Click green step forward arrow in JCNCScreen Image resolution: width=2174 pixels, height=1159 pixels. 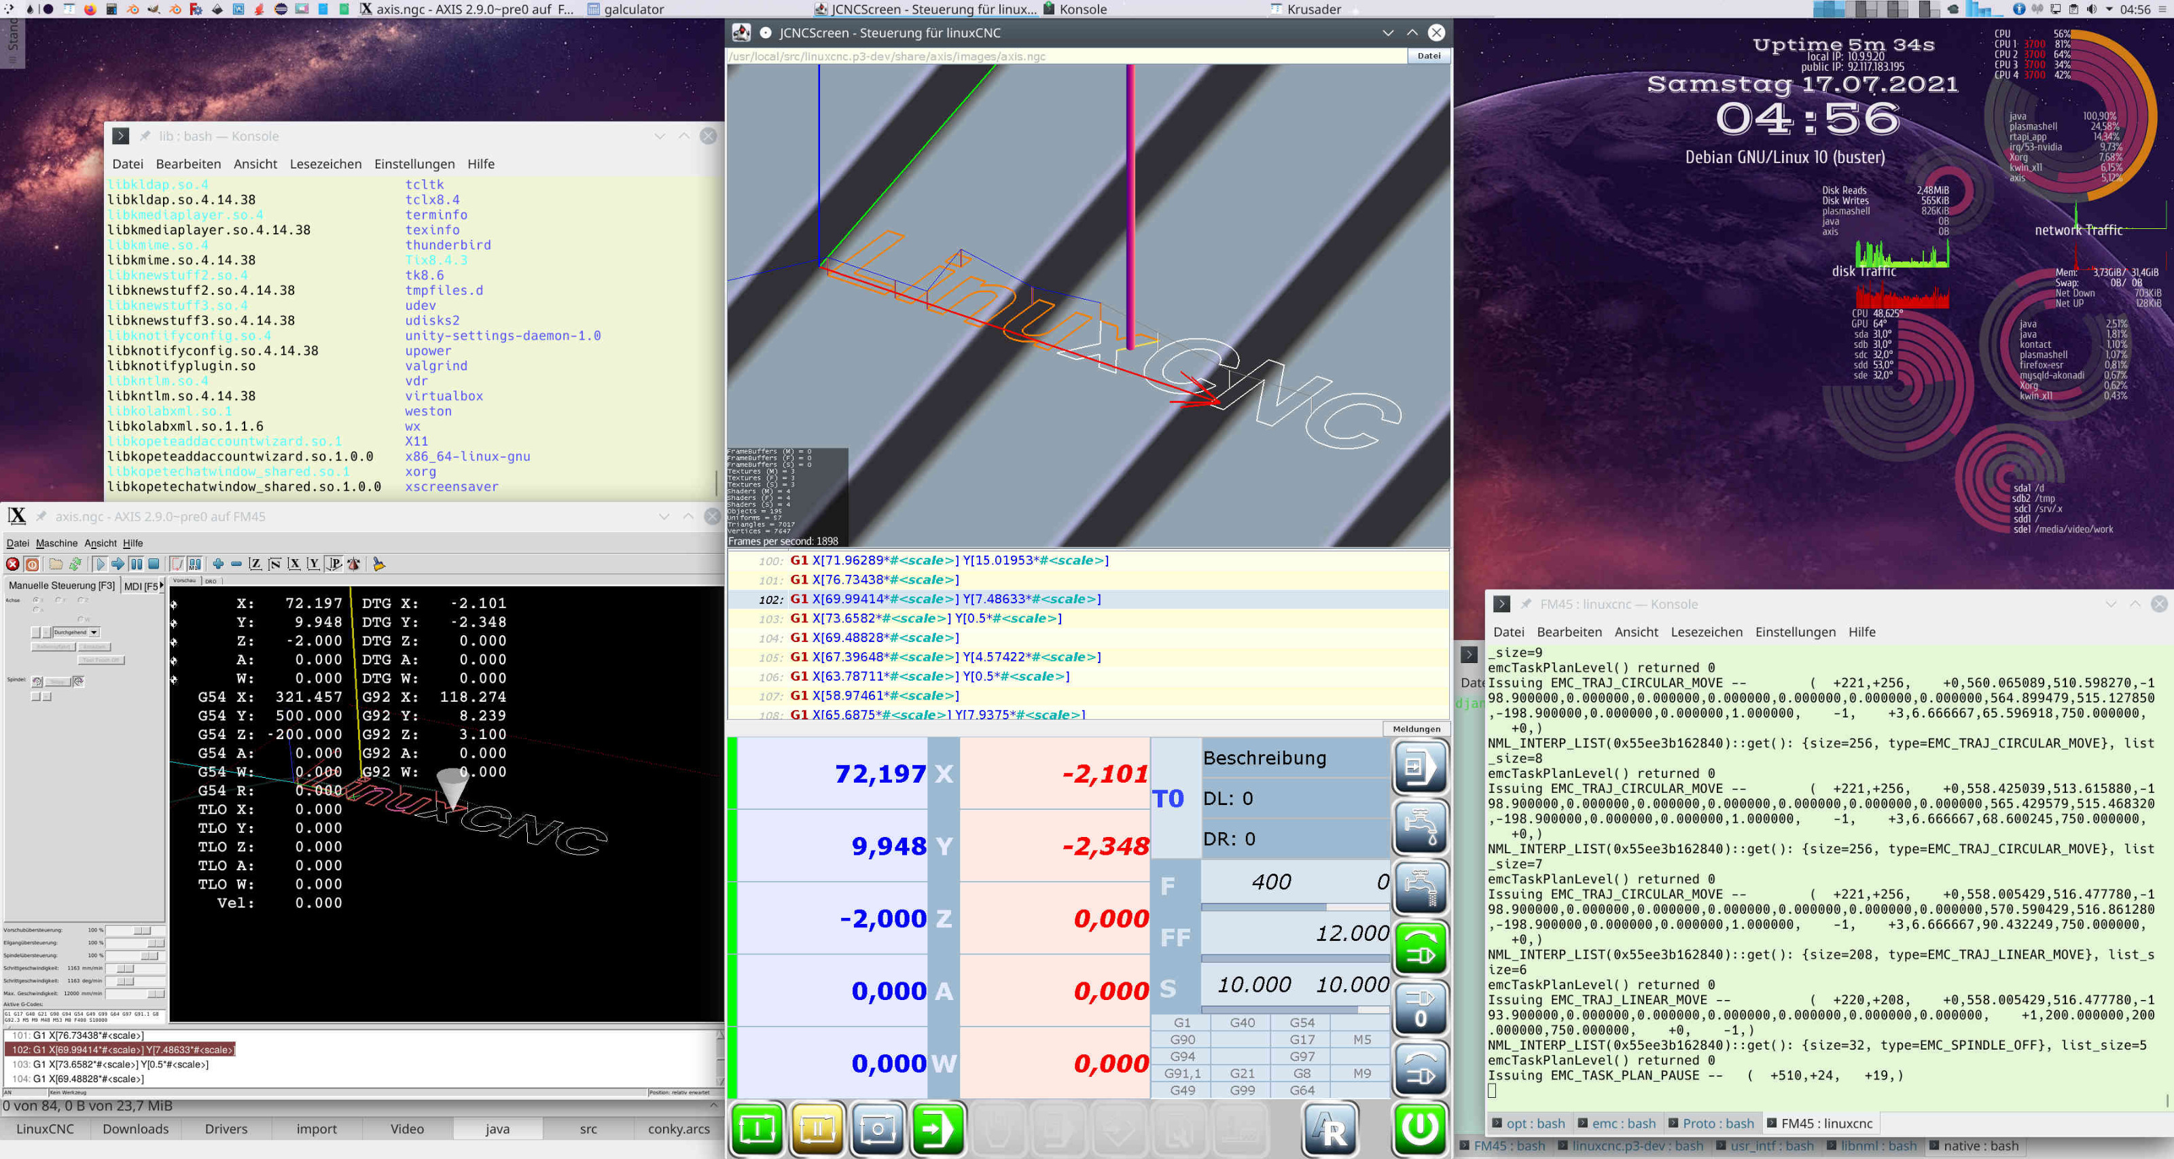point(938,1128)
